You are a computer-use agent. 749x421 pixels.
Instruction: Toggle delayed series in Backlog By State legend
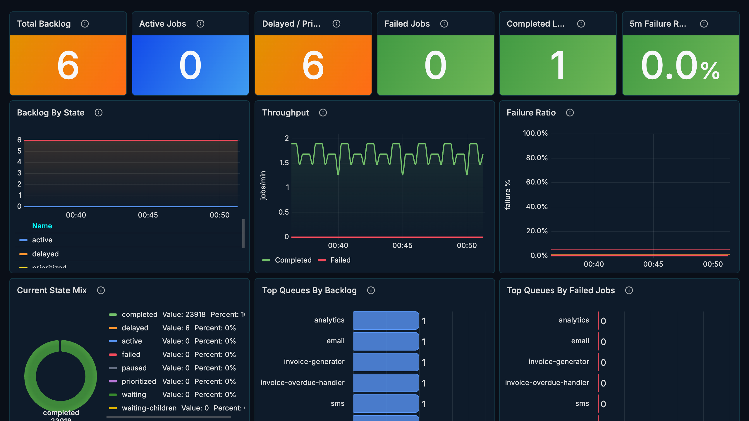click(45, 254)
